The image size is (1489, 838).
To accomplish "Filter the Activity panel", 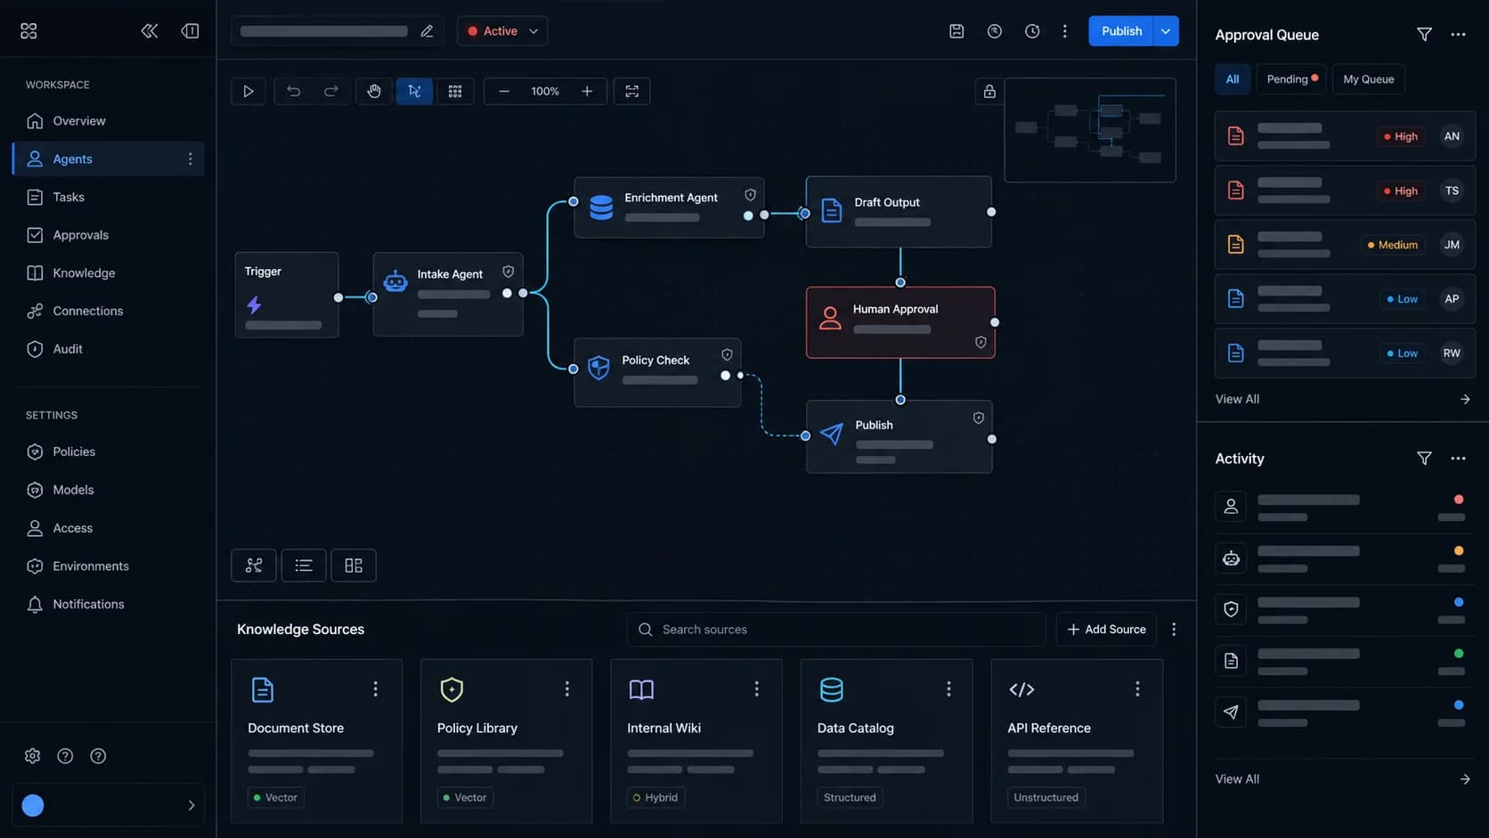I will pyautogui.click(x=1424, y=459).
